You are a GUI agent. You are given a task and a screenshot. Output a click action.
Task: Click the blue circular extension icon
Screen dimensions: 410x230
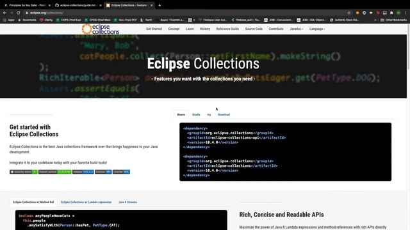[x=365, y=13]
